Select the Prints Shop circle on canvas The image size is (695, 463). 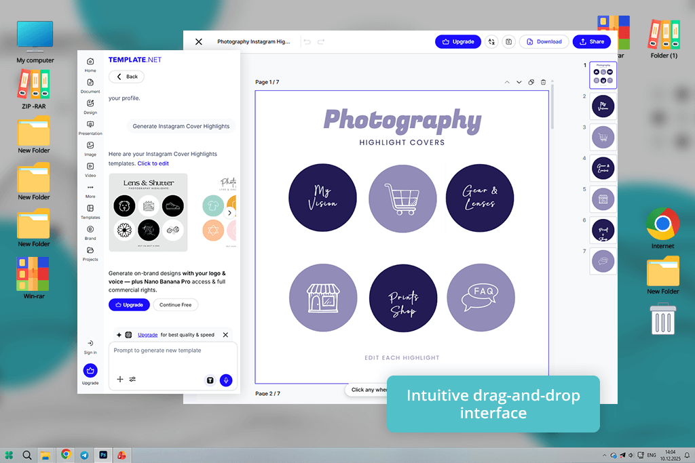click(403, 298)
